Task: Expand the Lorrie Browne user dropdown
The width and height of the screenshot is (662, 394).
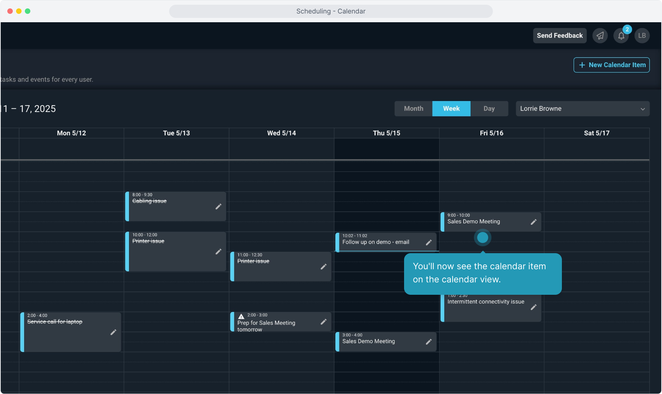Action: [x=582, y=109]
